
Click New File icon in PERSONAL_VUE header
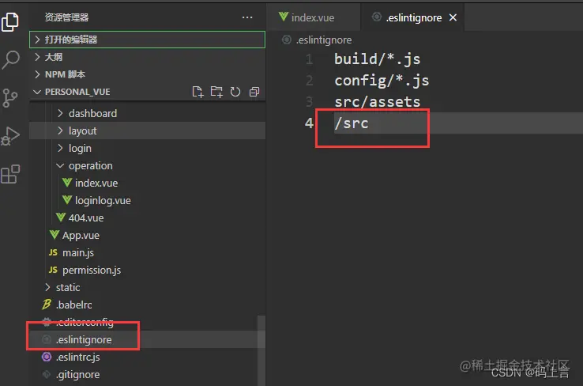pyautogui.click(x=197, y=92)
